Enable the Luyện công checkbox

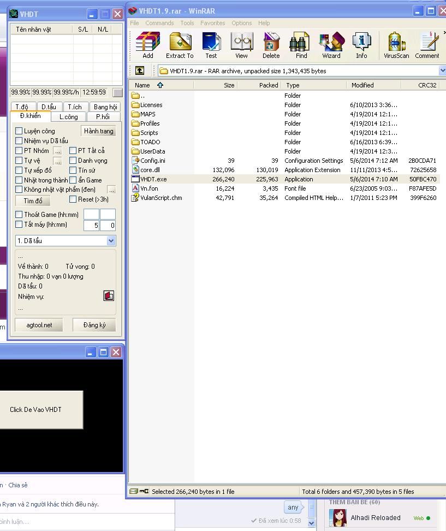pyautogui.click(x=19, y=131)
